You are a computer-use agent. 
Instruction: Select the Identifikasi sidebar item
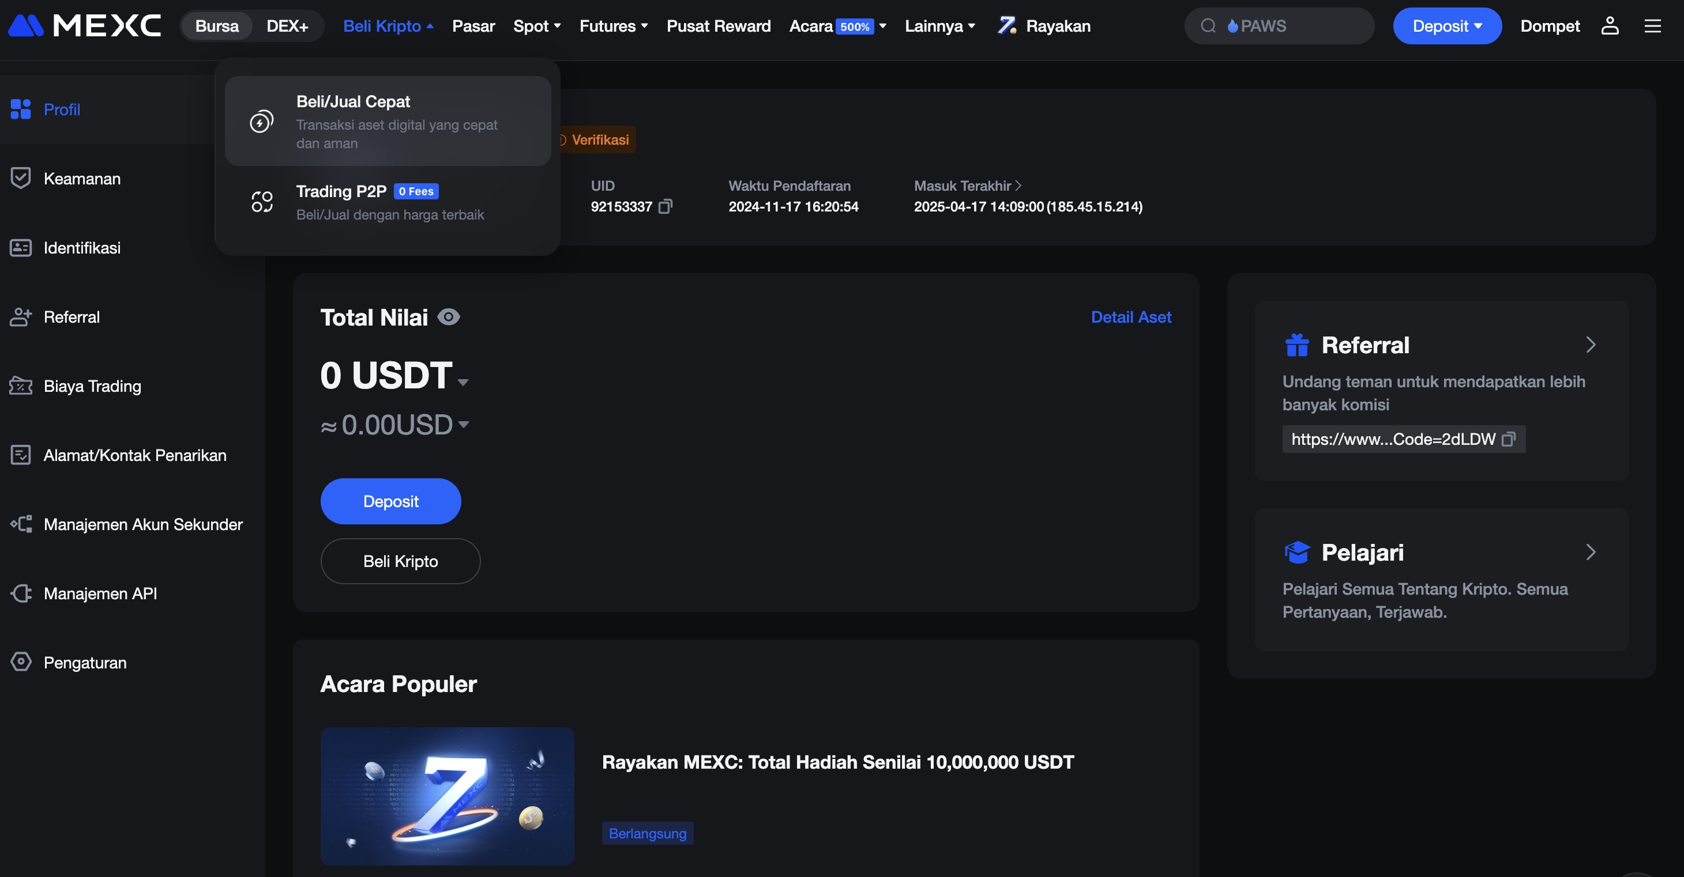coord(82,248)
